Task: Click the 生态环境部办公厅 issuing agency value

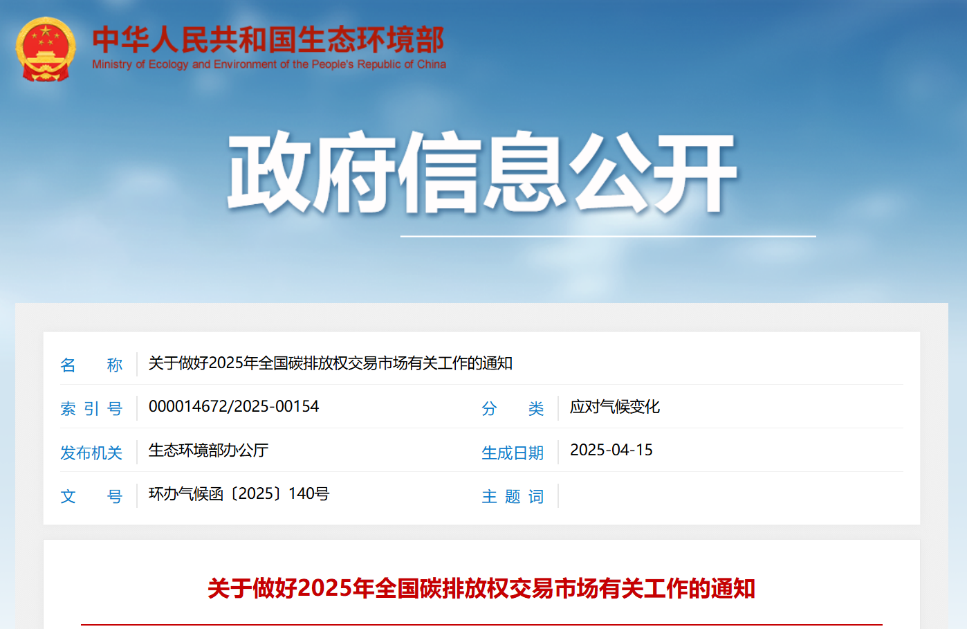Action: coord(208,450)
